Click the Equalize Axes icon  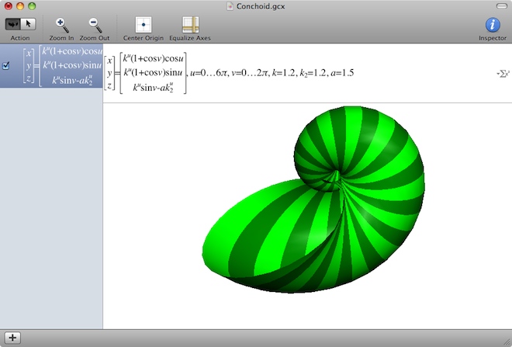click(190, 25)
